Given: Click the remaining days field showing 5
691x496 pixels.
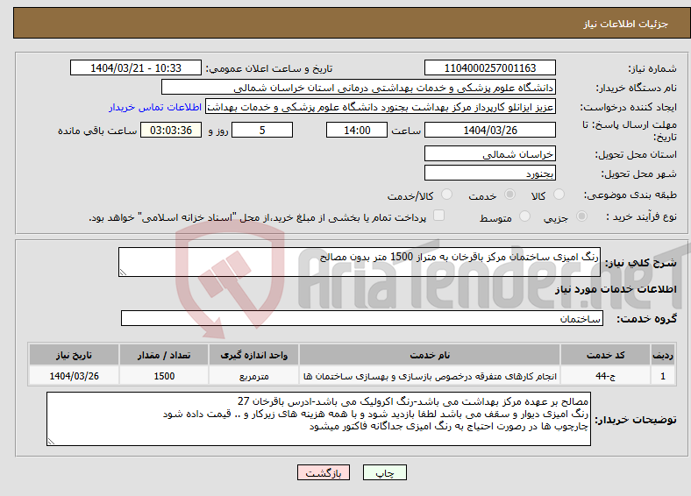Looking at the screenshot, I should coord(262,130).
